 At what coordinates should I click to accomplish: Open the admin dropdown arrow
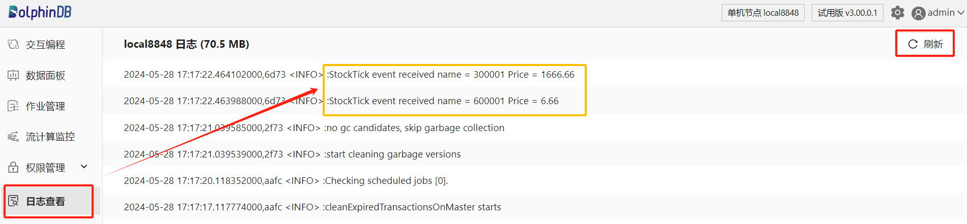click(x=961, y=13)
